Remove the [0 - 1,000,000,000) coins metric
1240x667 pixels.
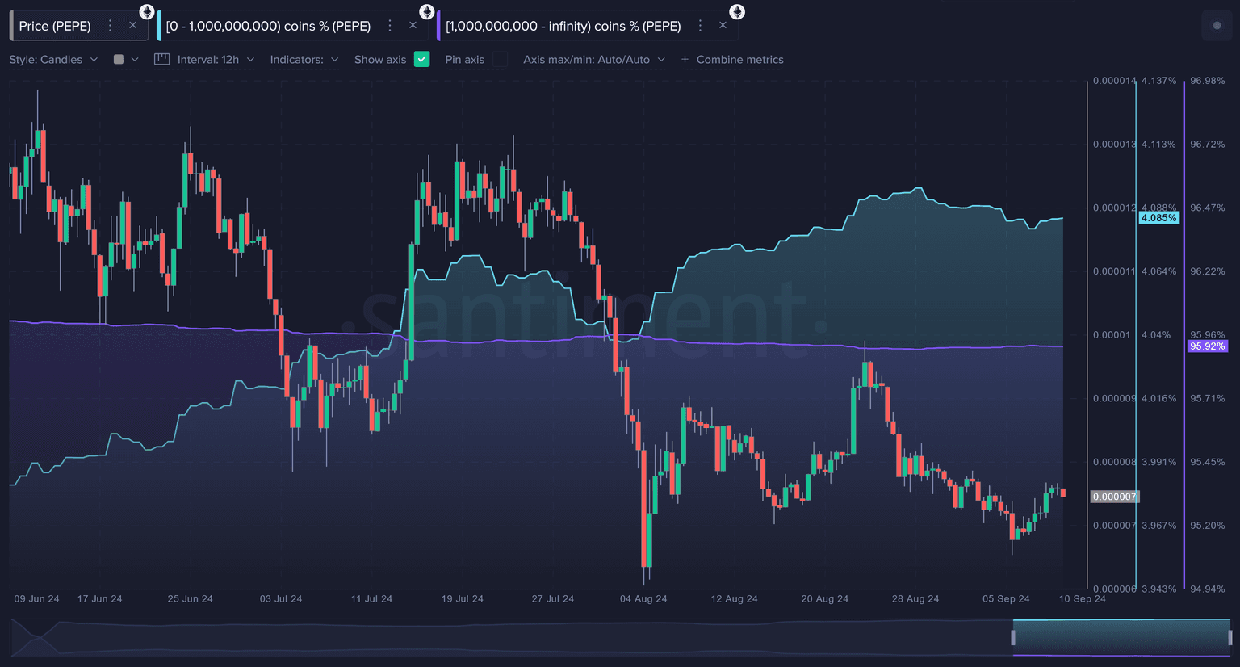click(x=413, y=26)
